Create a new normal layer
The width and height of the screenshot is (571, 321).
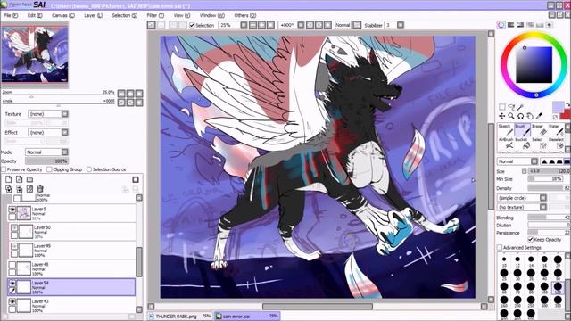(x=9, y=179)
